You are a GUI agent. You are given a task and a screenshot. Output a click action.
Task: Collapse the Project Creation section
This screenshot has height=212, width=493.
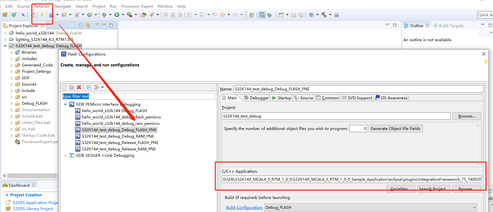click(x=7, y=195)
